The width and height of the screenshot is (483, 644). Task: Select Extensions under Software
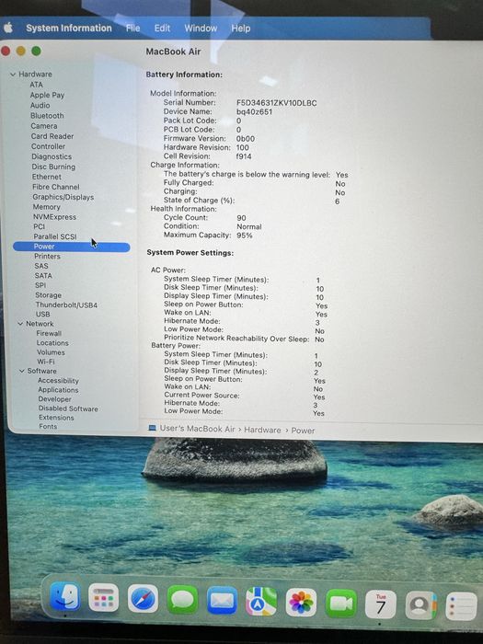pos(56,418)
